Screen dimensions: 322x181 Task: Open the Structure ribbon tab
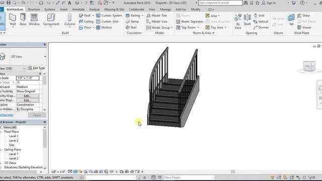[34, 9]
